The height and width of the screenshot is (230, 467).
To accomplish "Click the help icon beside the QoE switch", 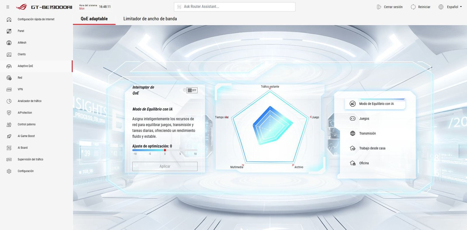I will click(x=184, y=90).
